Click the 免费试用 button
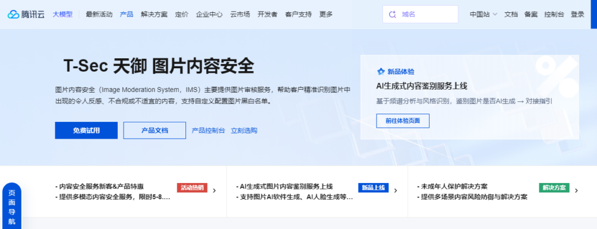 [x=86, y=131]
